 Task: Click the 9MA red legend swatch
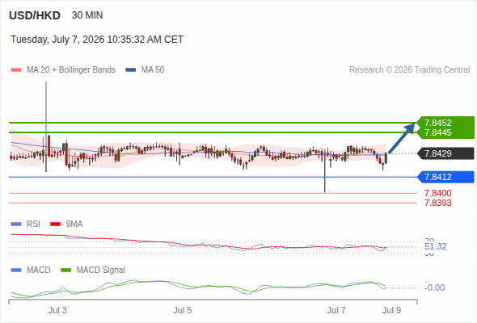point(55,224)
